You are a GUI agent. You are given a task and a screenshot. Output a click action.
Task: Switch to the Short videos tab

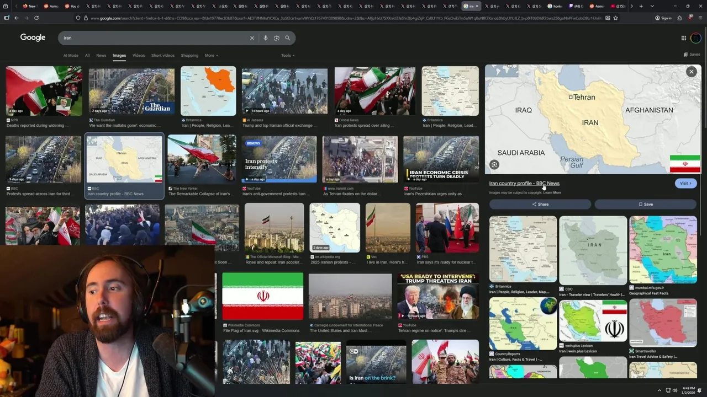[x=163, y=55]
